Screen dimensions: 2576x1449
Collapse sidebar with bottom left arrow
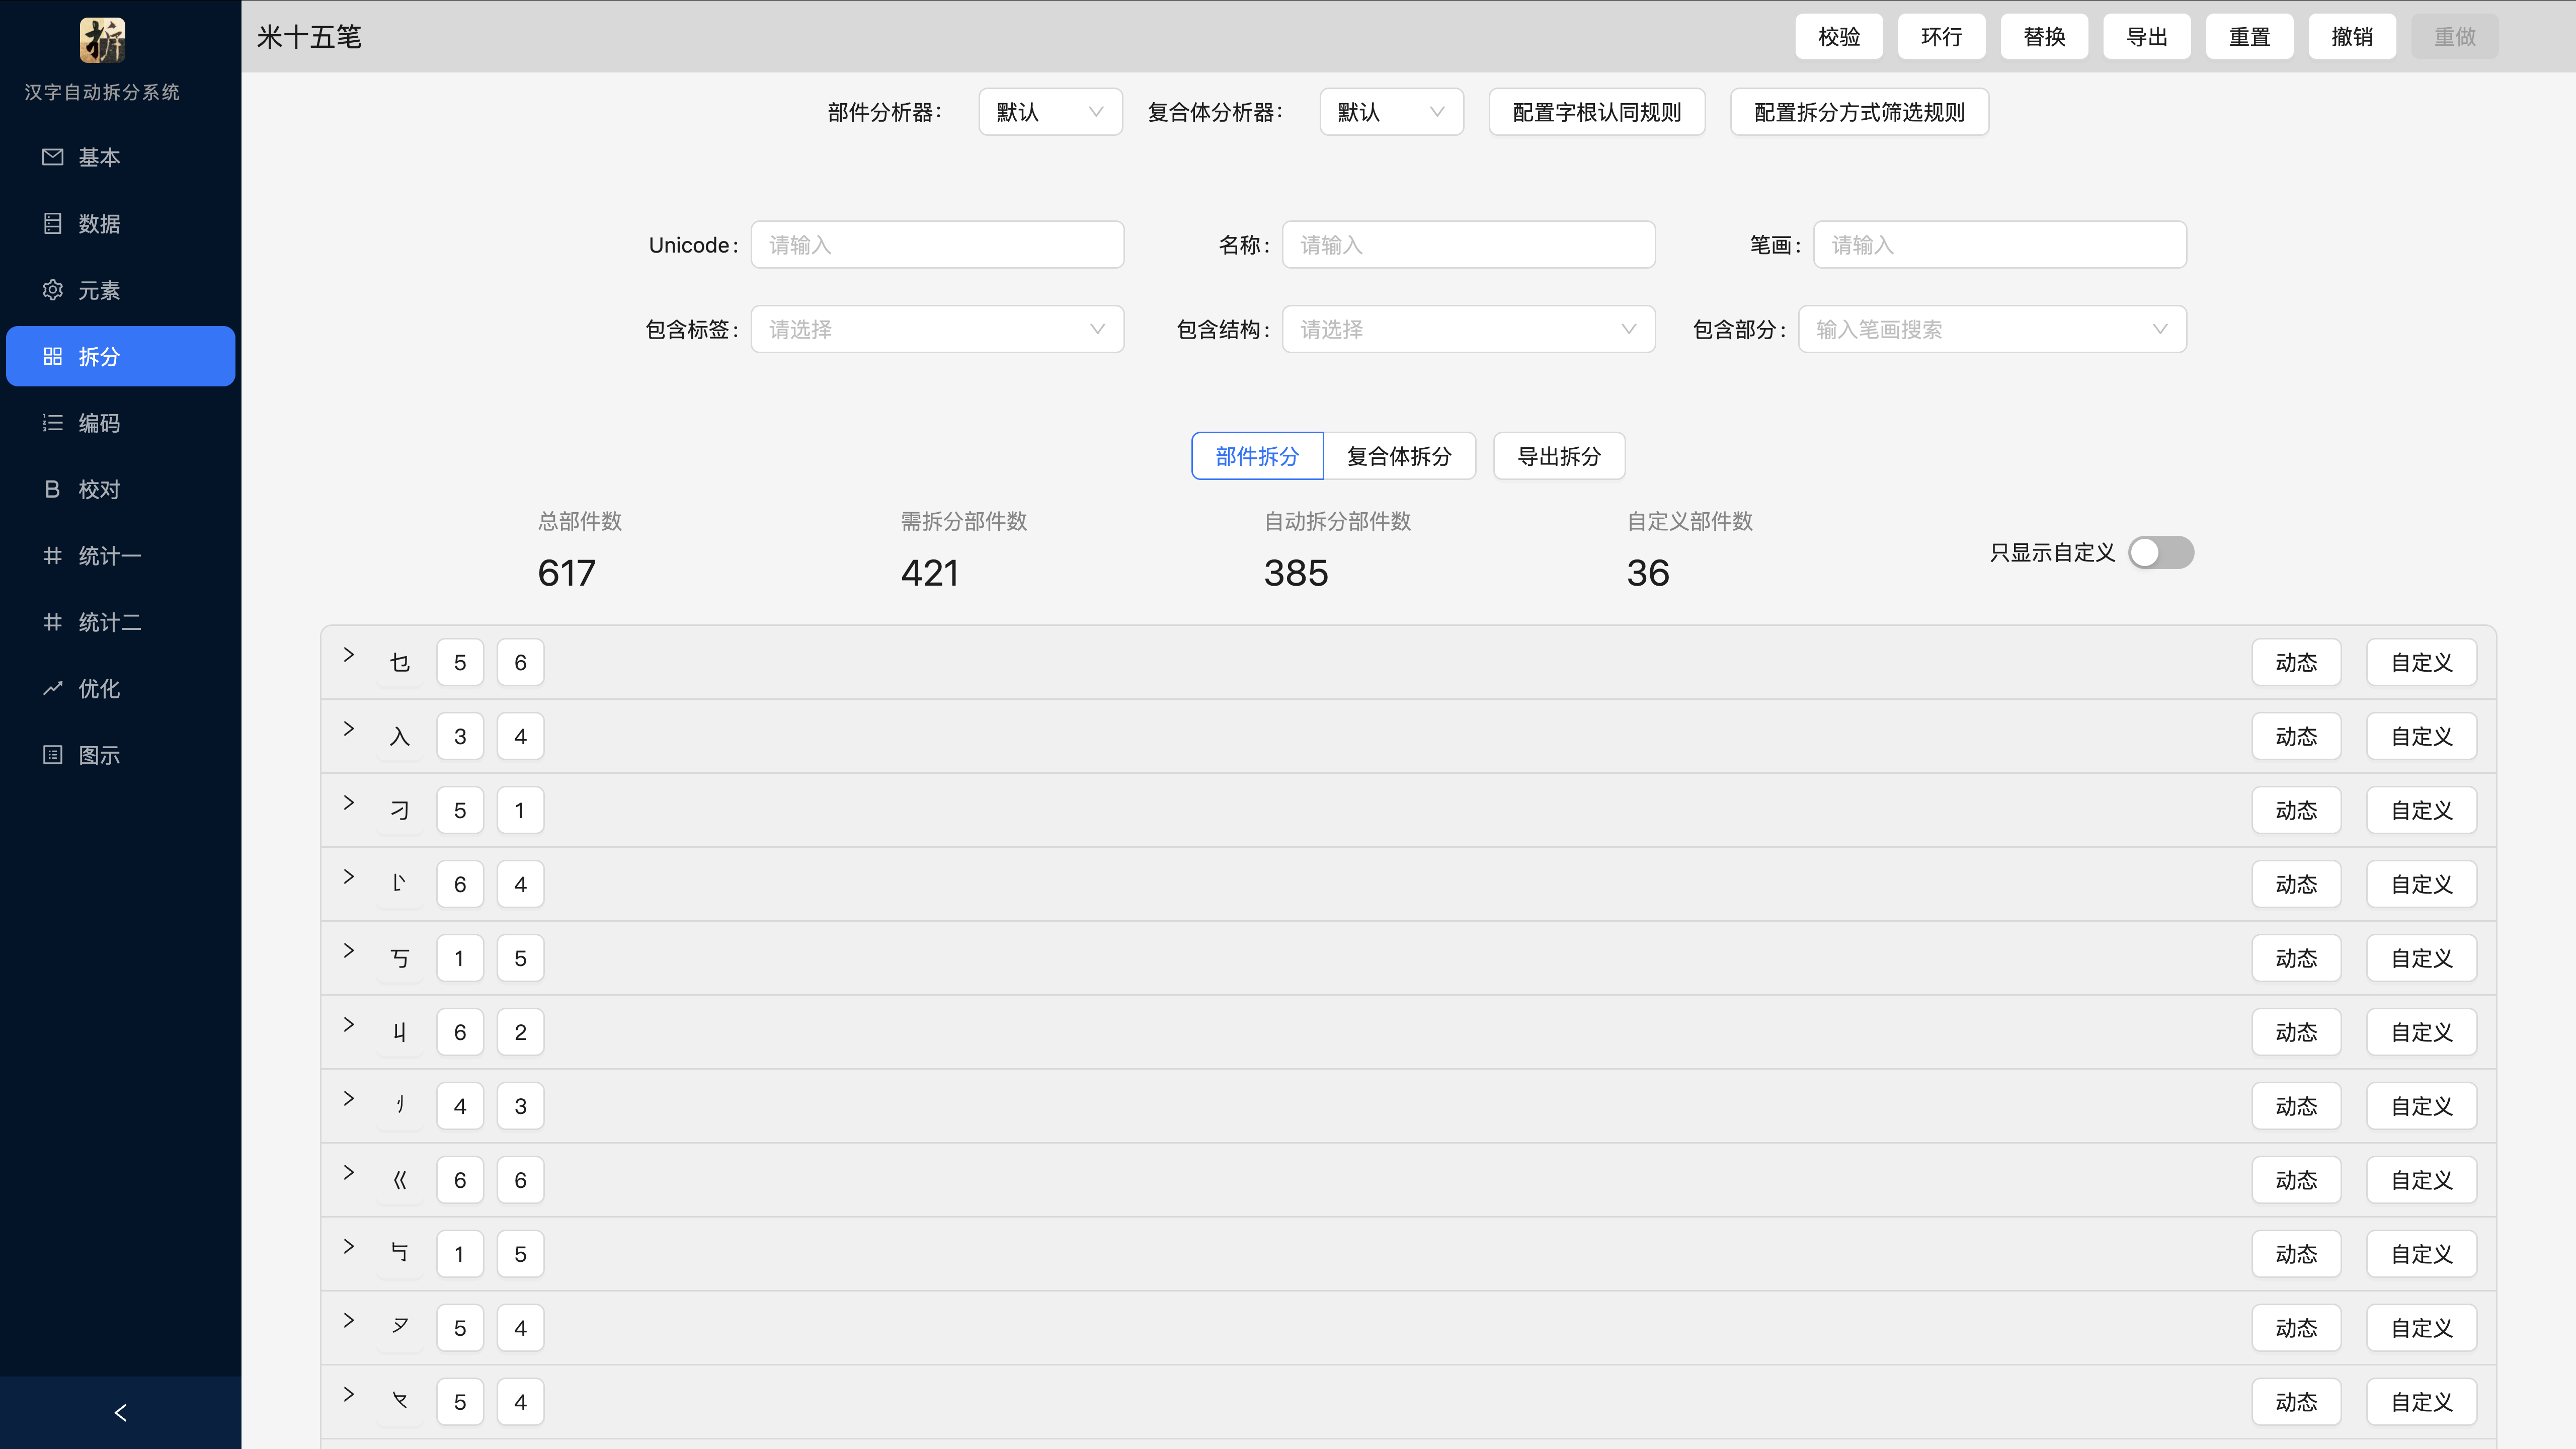(x=120, y=1412)
